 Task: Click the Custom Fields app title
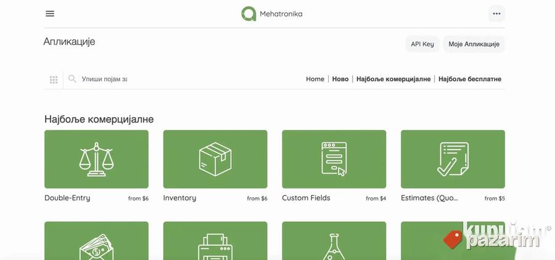point(306,198)
